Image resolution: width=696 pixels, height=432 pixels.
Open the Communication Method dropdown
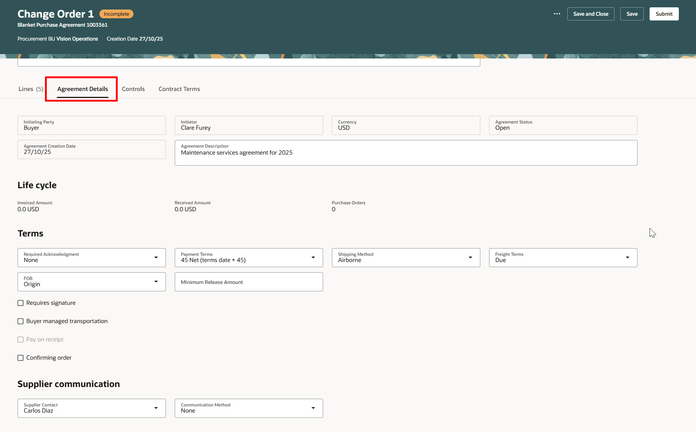pos(313,408)
